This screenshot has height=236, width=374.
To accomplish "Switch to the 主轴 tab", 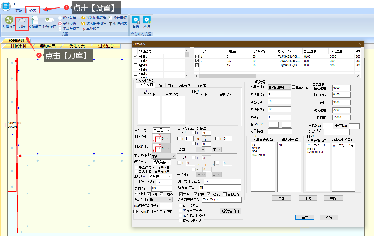I will tap(159, 85).
